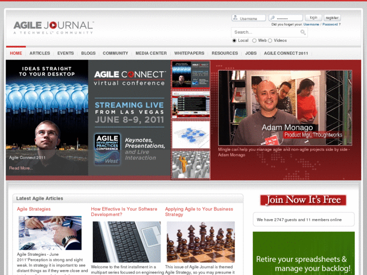The image size is (367, 275).
Task: Open the MEDIA CENTER menu item
Action: click(151, 53)
